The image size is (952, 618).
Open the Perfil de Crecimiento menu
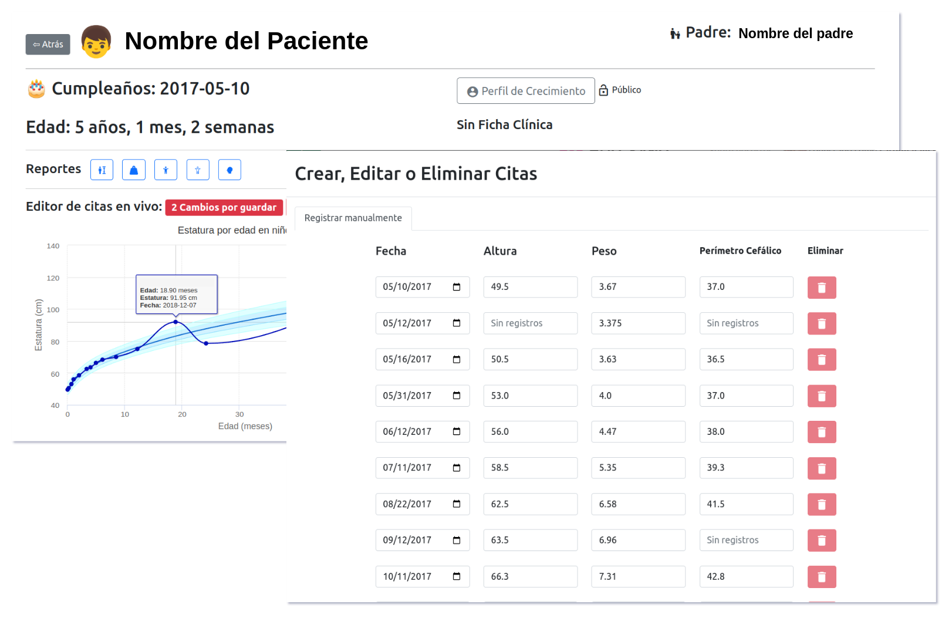tap(525, 90)
